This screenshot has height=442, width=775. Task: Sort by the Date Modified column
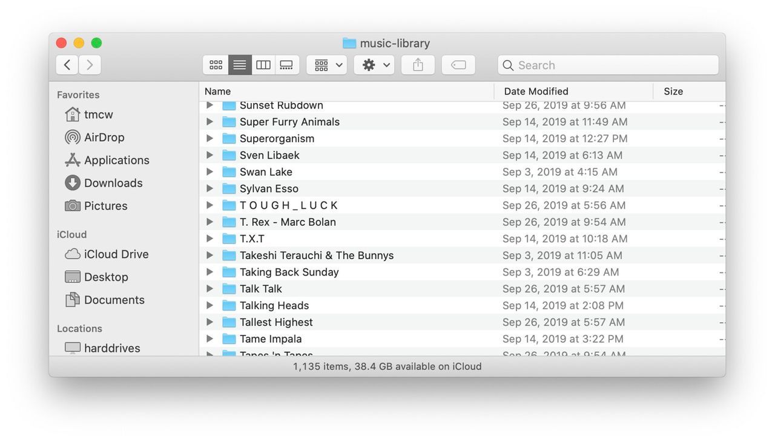click(536, 91)
